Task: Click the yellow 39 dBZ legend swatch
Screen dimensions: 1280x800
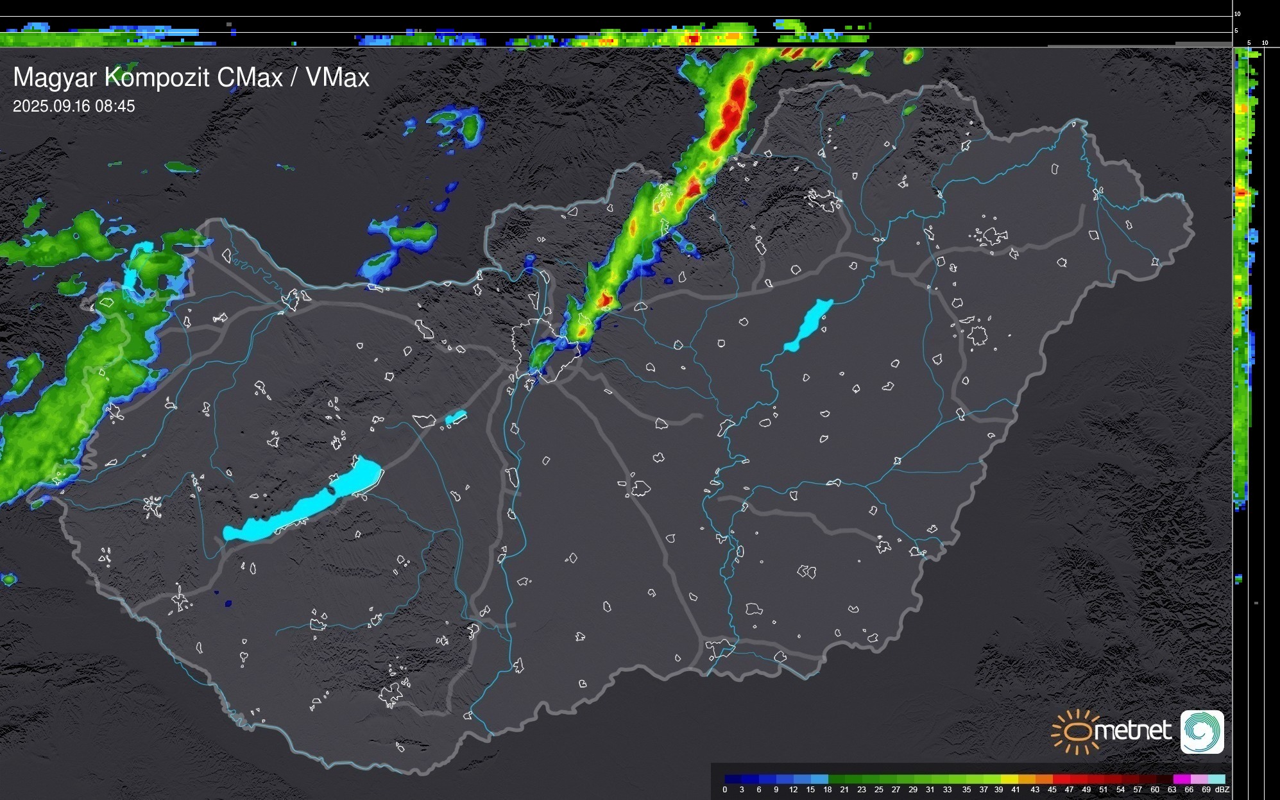Action: [x=1009, y=779]
